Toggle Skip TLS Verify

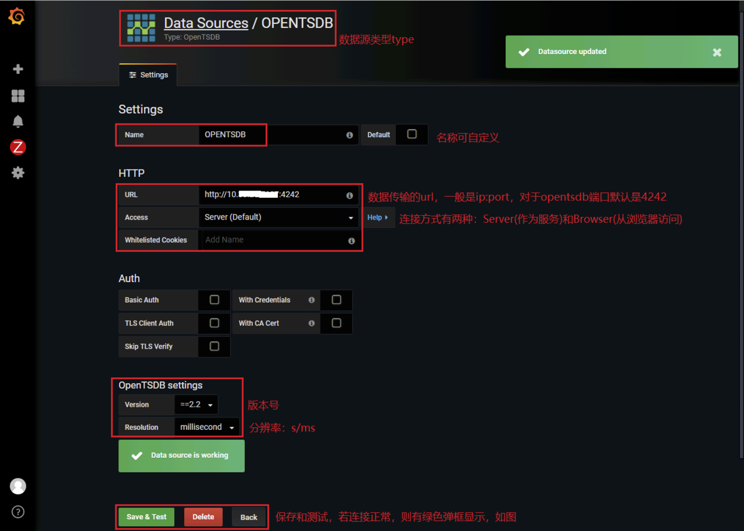[x=214, y=347]
